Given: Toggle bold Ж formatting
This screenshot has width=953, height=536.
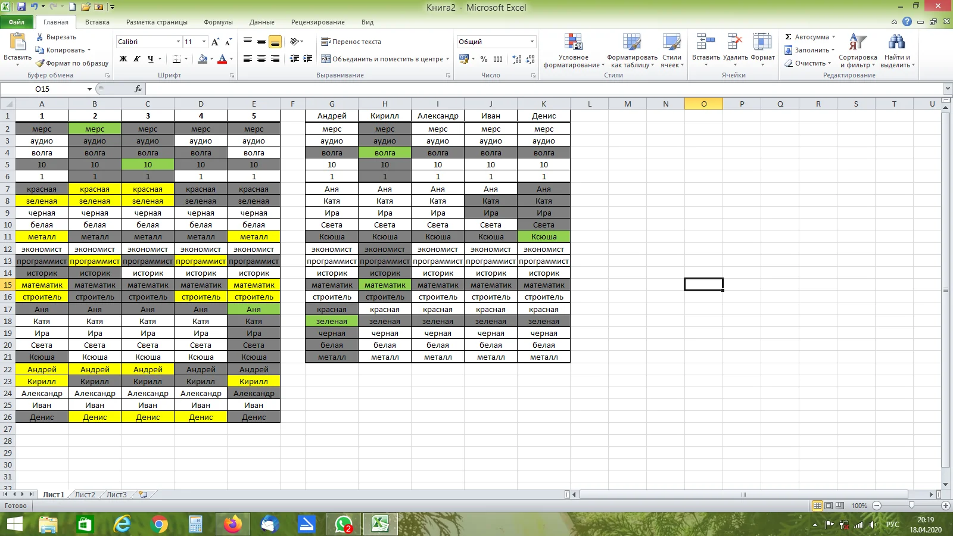Looking at the screenshot, I should (123, 59).
